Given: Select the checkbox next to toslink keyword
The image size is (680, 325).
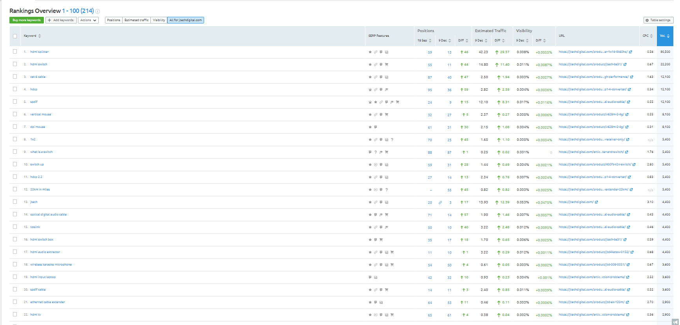Looking at the screenshot, I should (15, 227).
